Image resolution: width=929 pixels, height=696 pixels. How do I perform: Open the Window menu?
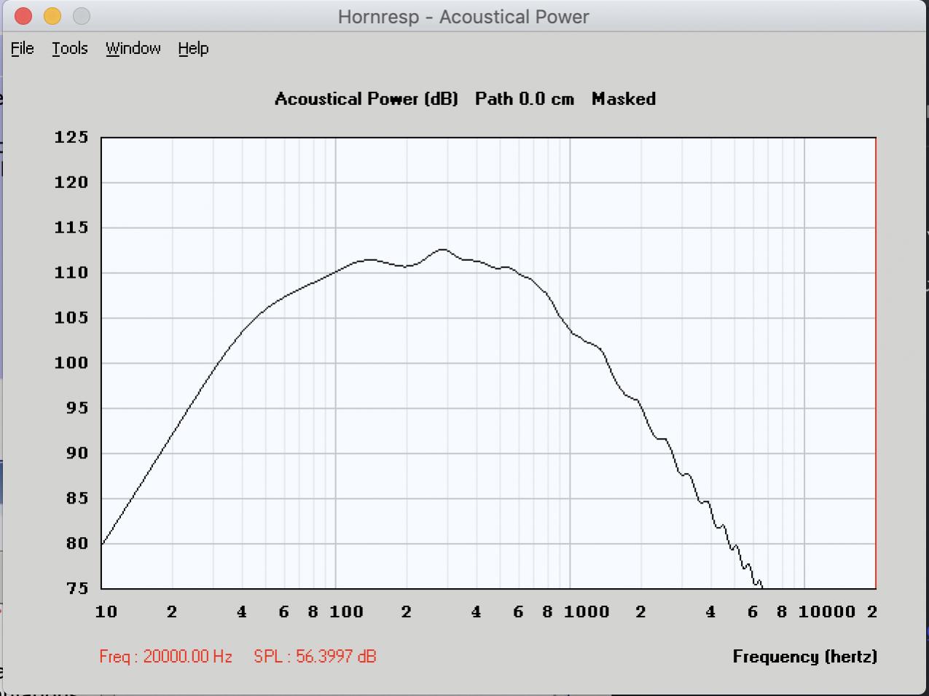pos(133,48)
